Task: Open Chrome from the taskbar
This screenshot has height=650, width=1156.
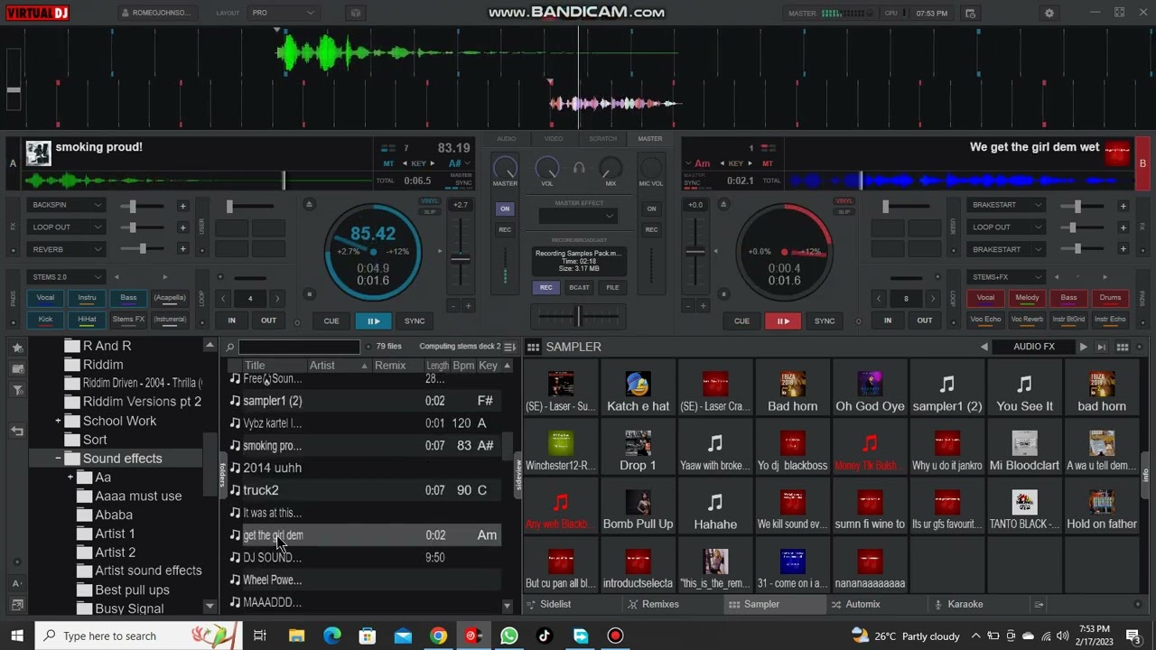Action: coord(438,636)
